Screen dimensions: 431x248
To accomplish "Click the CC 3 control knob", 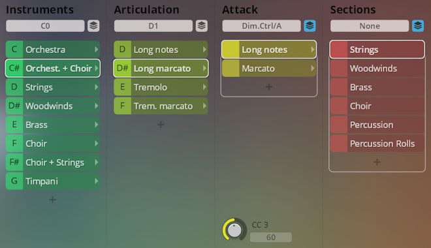I will click(234, 230).
